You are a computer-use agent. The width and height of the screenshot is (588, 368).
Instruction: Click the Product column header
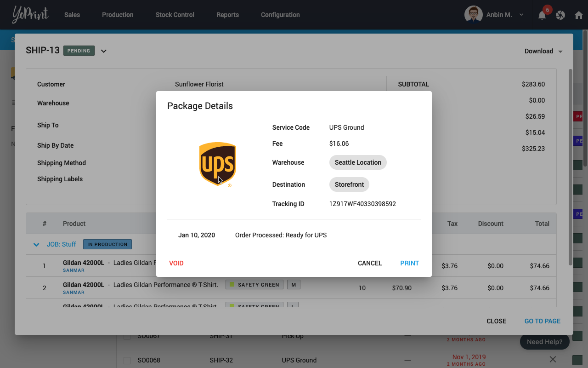coord(74,224)
